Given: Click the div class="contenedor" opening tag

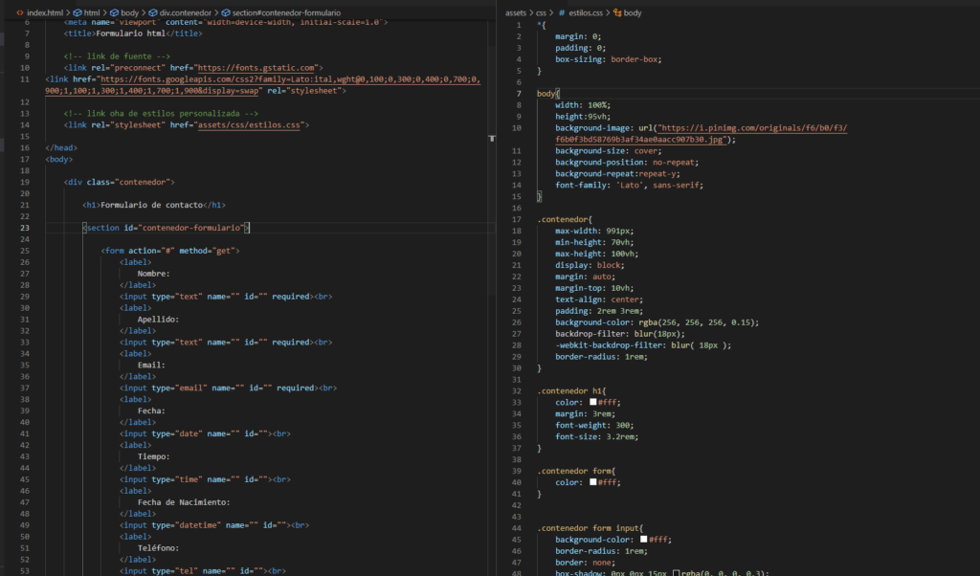Looking at the screenshot, I should tap(120, 183).
